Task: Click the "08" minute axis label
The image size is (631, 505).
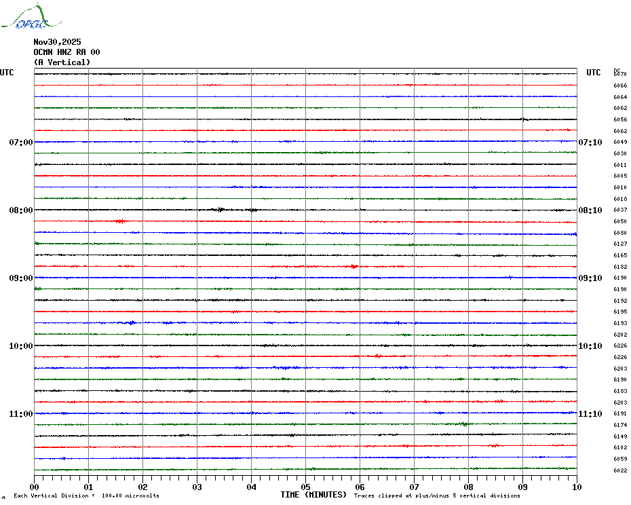Action: tap(468, 487)
